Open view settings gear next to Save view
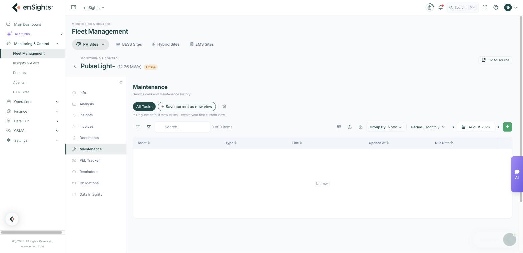523x253 pixels. point(224,106)
